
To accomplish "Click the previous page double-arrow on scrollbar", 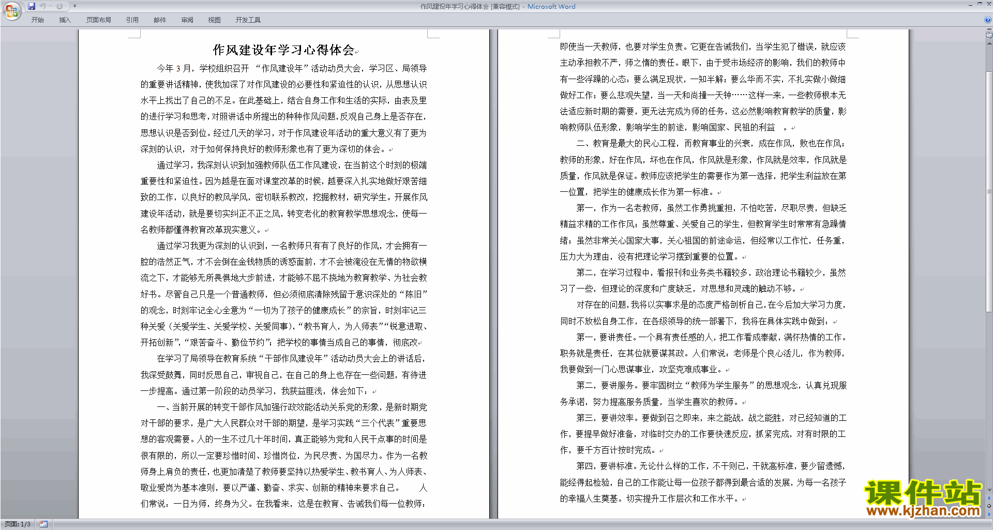I will click(989, 498).
